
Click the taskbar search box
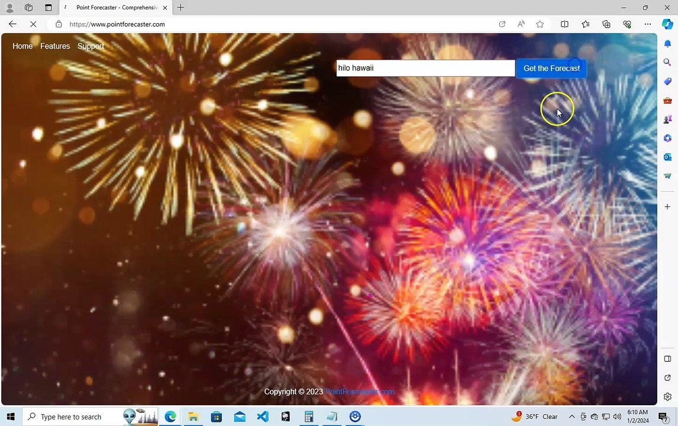90,417
